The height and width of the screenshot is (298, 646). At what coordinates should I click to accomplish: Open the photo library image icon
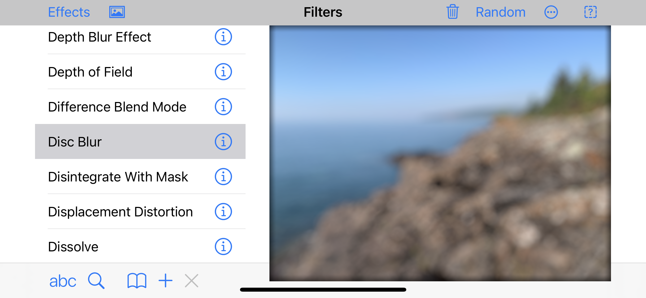tap(117, 12)
